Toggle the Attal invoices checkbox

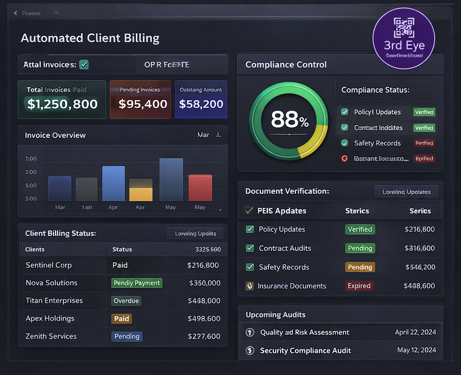pyautogui.click(x=84, y=64)
